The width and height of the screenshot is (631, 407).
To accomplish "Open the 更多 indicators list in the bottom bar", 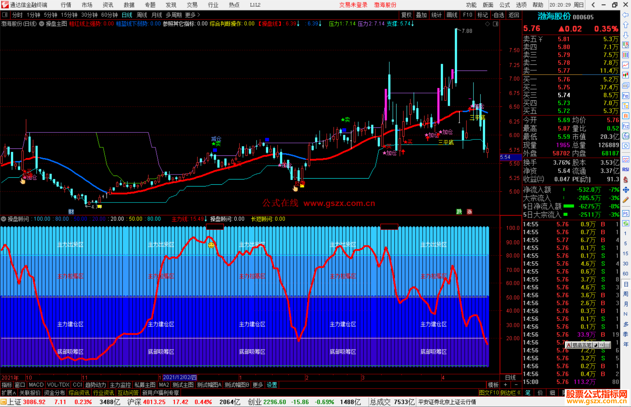I will (258, 385).
